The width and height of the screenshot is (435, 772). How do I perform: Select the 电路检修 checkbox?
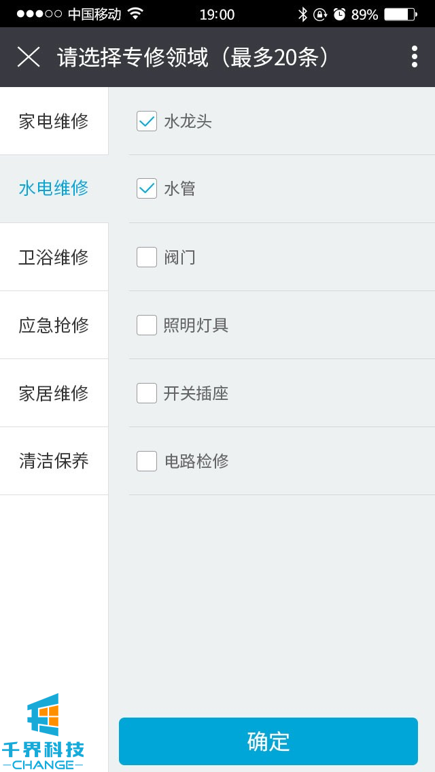click(147, 461)
